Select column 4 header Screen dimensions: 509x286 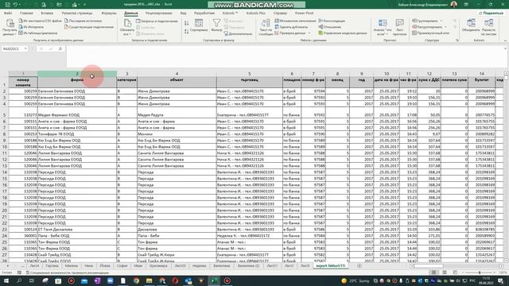pos(177,74)
